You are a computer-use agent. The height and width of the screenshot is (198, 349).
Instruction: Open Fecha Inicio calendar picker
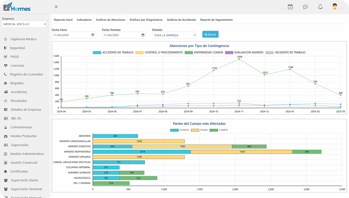93,35
